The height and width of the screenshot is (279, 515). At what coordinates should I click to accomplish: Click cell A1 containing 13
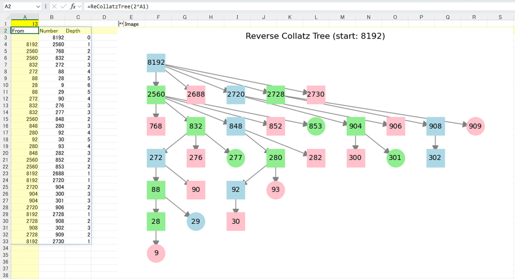tap(24, 24)
